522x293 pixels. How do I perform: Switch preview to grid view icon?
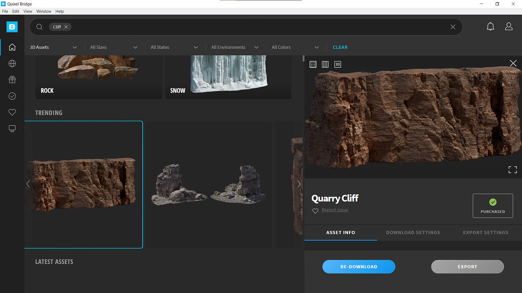(313, 64)
